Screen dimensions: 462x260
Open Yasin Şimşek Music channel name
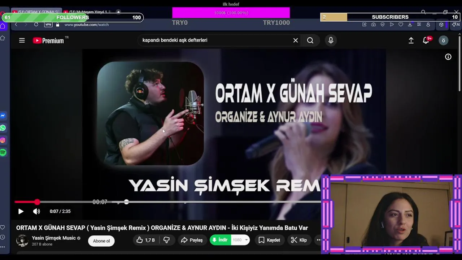tap(54, 238)
